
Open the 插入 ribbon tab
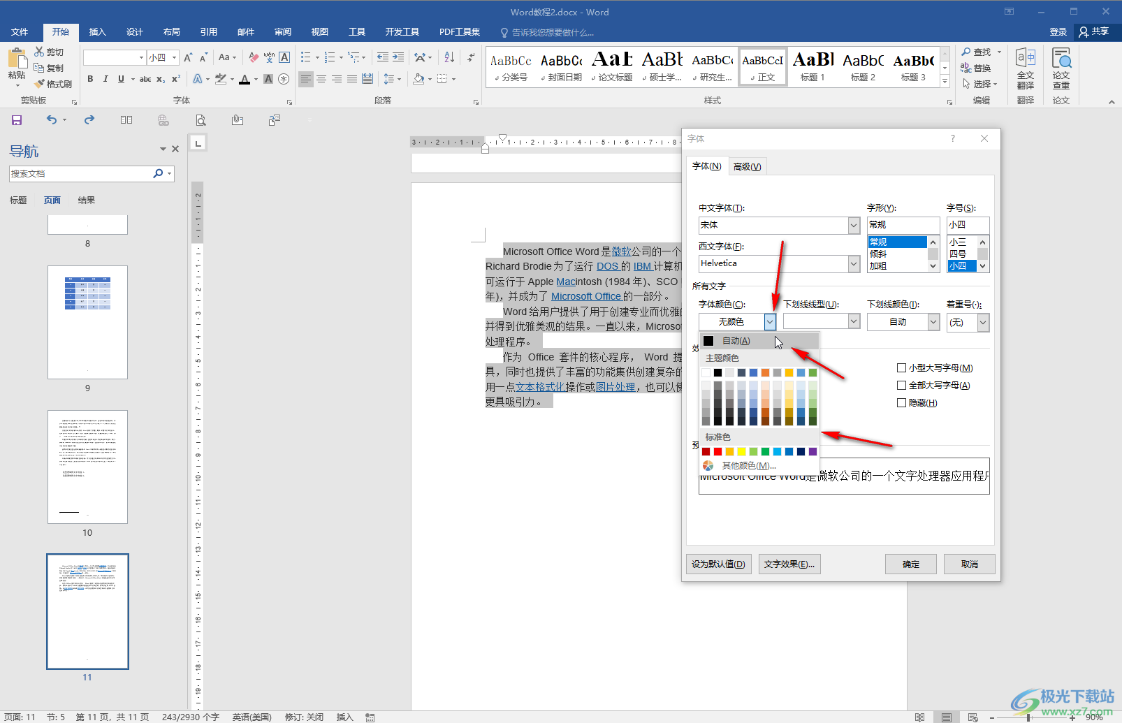tap(98, 32)
